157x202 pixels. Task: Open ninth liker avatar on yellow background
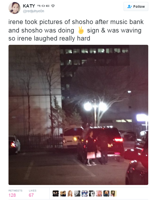pyautogui.click(x=114, y=193)
